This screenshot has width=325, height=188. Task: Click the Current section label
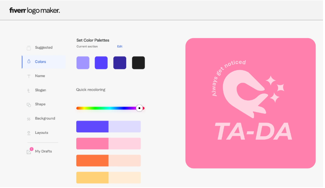[87, 46]
